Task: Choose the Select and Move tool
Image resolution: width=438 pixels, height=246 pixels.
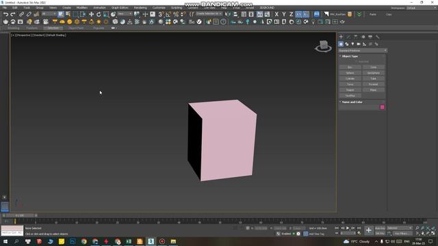Action: 91,14
